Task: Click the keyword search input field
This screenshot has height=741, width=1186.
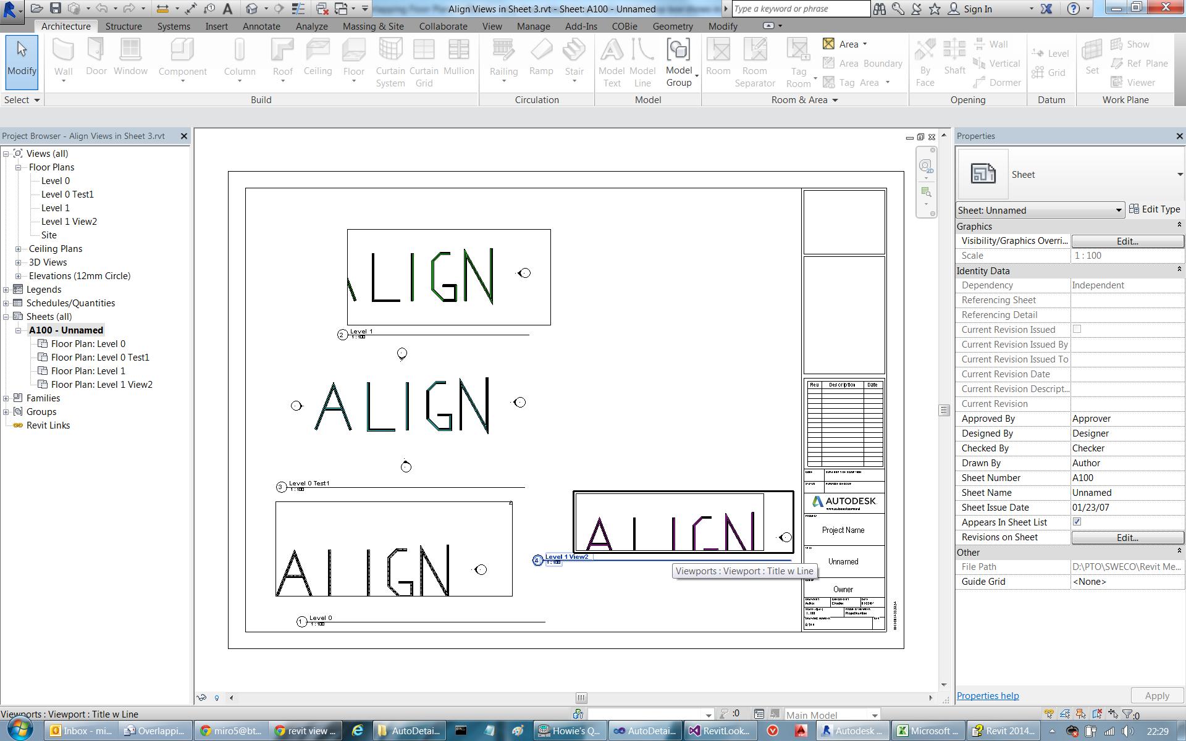Action: point(801,9)
